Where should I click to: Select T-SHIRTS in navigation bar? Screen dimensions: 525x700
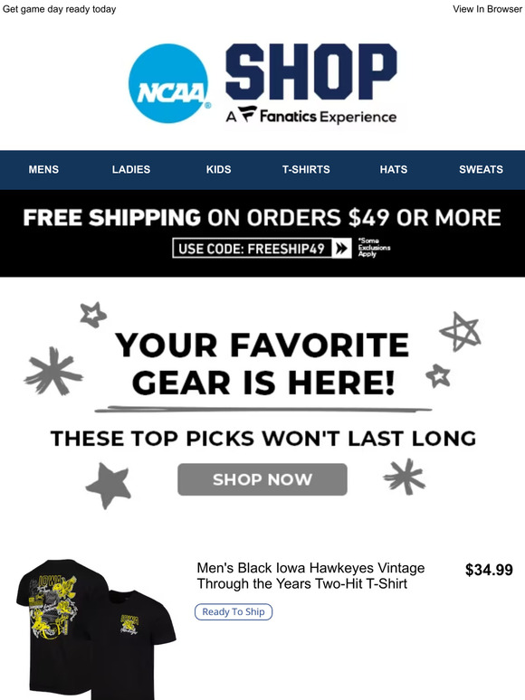coord(306,170)
